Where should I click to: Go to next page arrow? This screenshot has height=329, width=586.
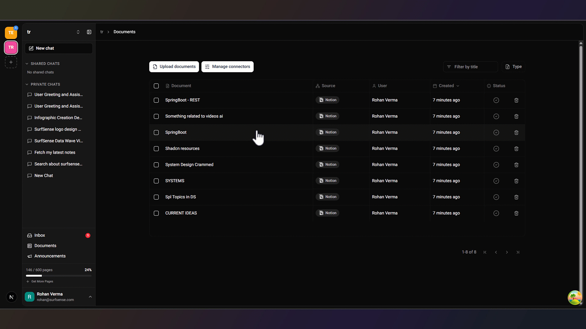tap(507, 252)
